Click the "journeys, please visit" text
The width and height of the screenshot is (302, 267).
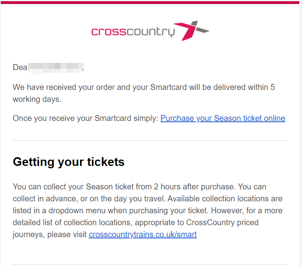tap(50, 234)
